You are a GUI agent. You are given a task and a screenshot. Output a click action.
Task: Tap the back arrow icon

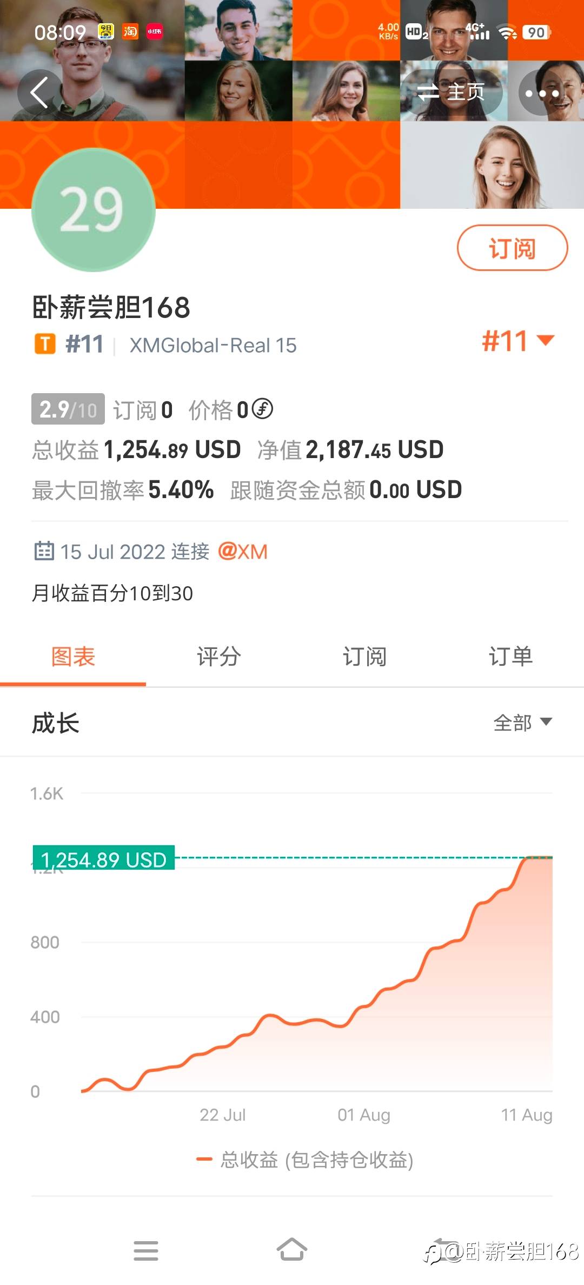[x=39, y=93]
